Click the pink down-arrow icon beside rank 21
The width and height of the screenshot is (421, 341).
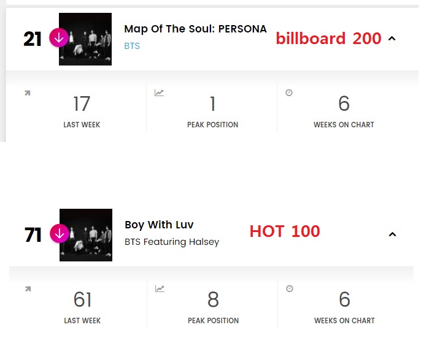[59, 37]
